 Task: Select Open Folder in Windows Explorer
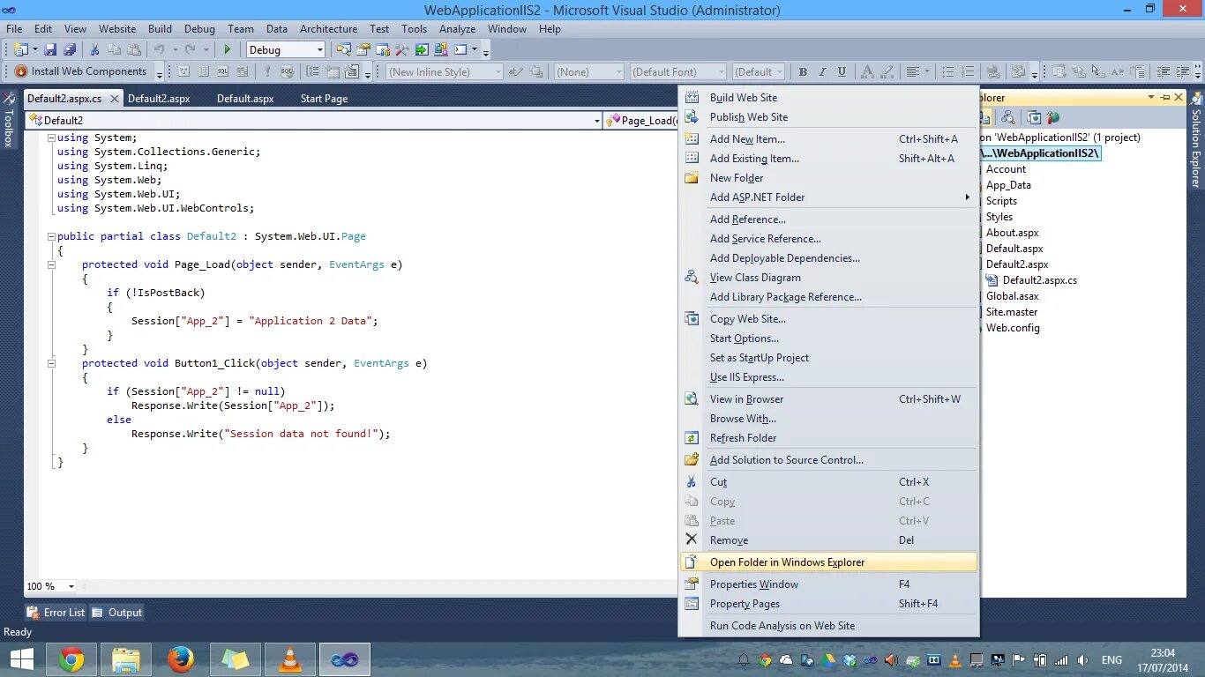click(828, 562)
